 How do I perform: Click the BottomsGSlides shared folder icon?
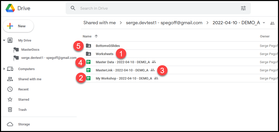88,46
